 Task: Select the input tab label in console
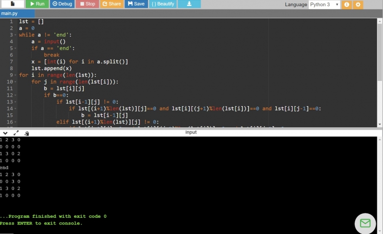pos(191,132)
